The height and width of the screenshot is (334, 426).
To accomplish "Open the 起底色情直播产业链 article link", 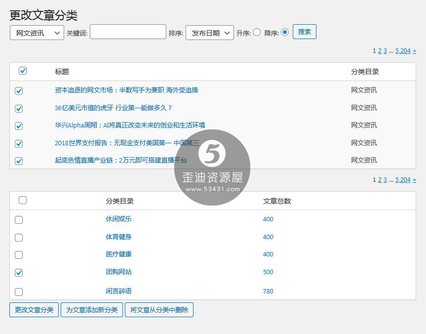I will (x=120, y=160).
